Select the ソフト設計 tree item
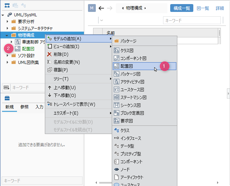This screenshot has height=186, width=230. pos(26,56)
